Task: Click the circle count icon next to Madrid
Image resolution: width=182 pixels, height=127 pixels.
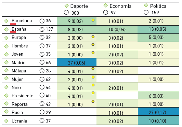Action: click(x=42, y=62)
